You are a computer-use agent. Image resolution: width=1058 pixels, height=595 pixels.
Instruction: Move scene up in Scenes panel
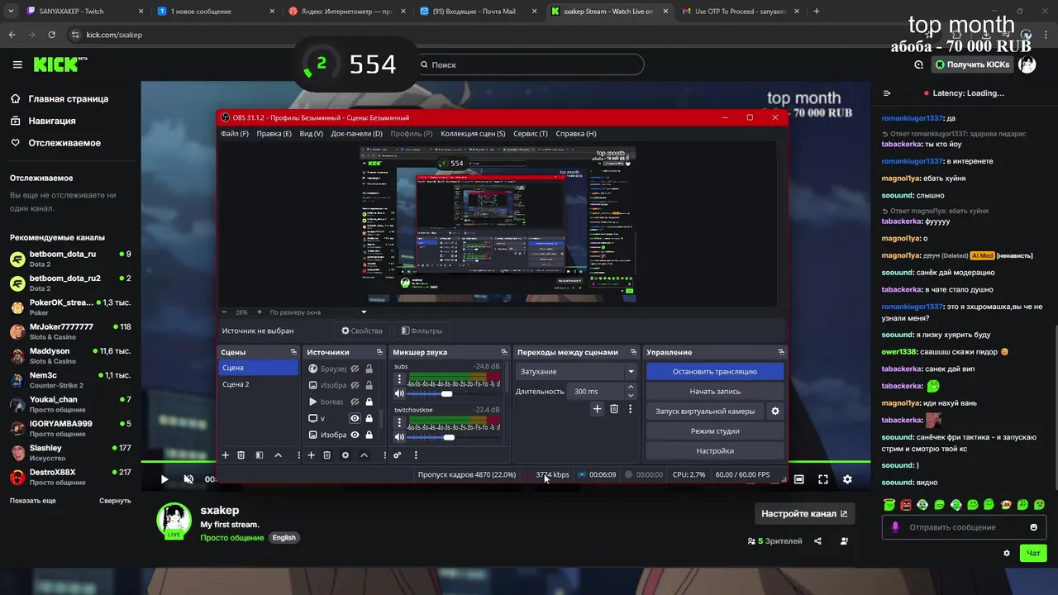(278, 455)
